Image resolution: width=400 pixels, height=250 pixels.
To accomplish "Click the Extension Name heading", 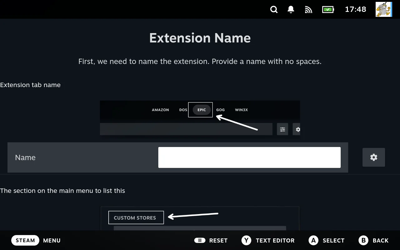I will (x=200, y=38).
